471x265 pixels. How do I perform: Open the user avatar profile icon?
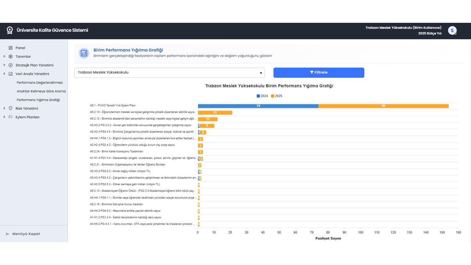pyautogui.click(x=452, y=31)
